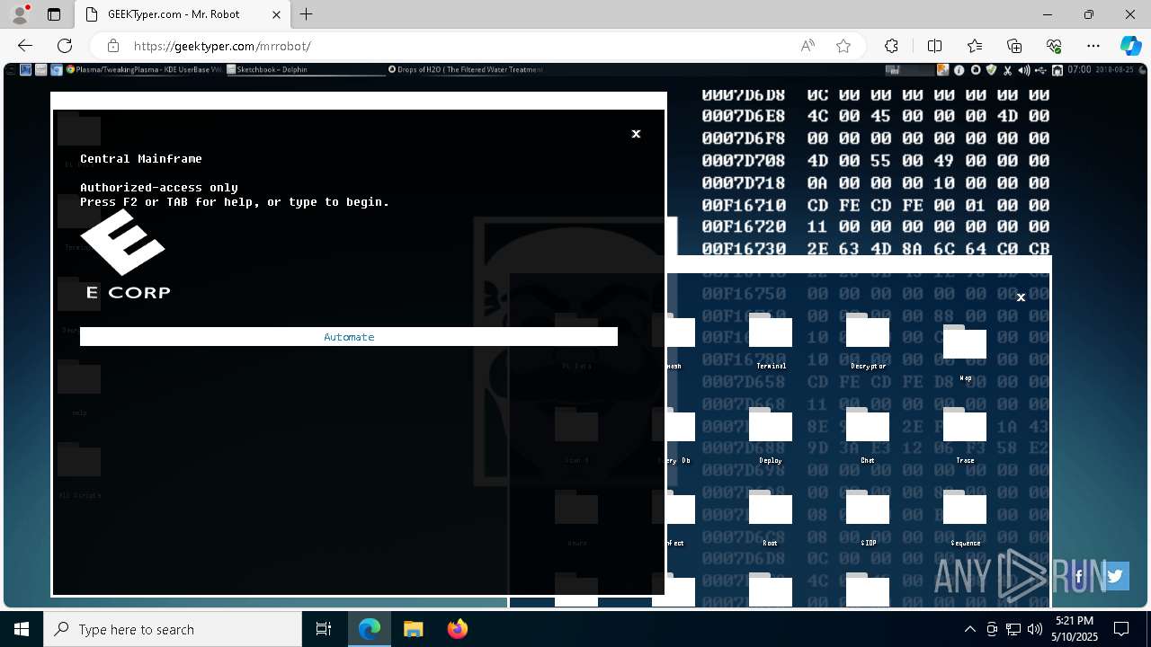Open the Sequence folder

[x=965, y=518]
